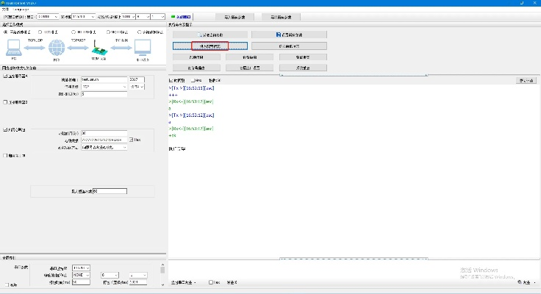The width and height of the screenshot is (541, 294).
Task: Click the heartbeat data input field
Action: tap(104, 140)
